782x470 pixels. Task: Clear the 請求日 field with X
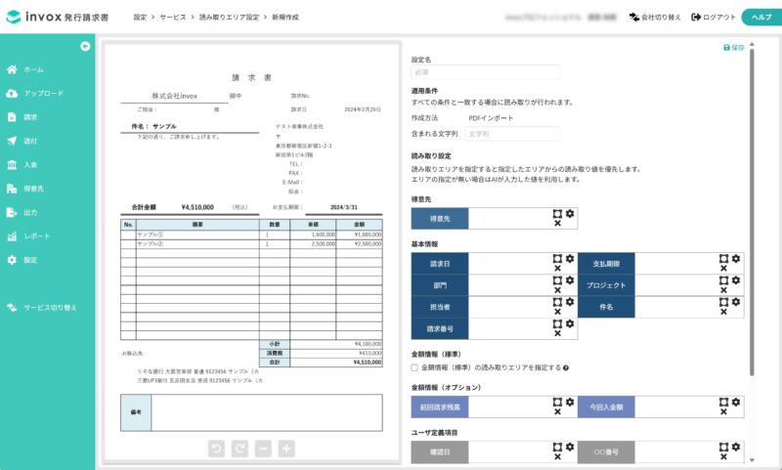click(x=557, y=268)
